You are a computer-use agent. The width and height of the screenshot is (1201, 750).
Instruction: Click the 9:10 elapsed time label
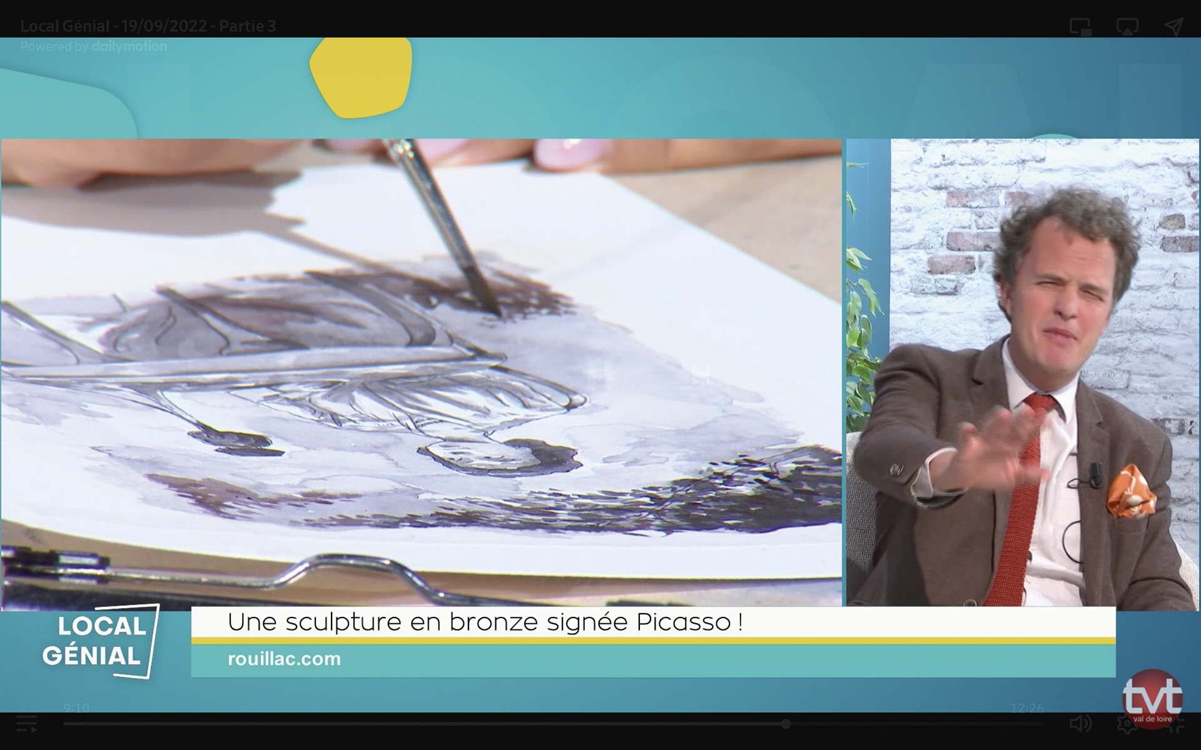point(76,707)
